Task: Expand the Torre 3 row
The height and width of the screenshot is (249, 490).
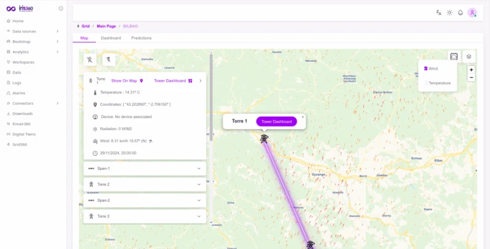Action: (145, 216)
